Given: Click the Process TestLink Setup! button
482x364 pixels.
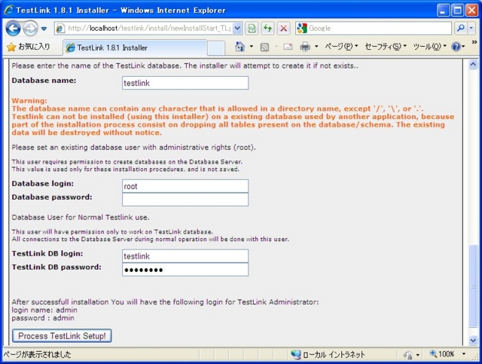Looking at the screenshot, I should [62, 335].
